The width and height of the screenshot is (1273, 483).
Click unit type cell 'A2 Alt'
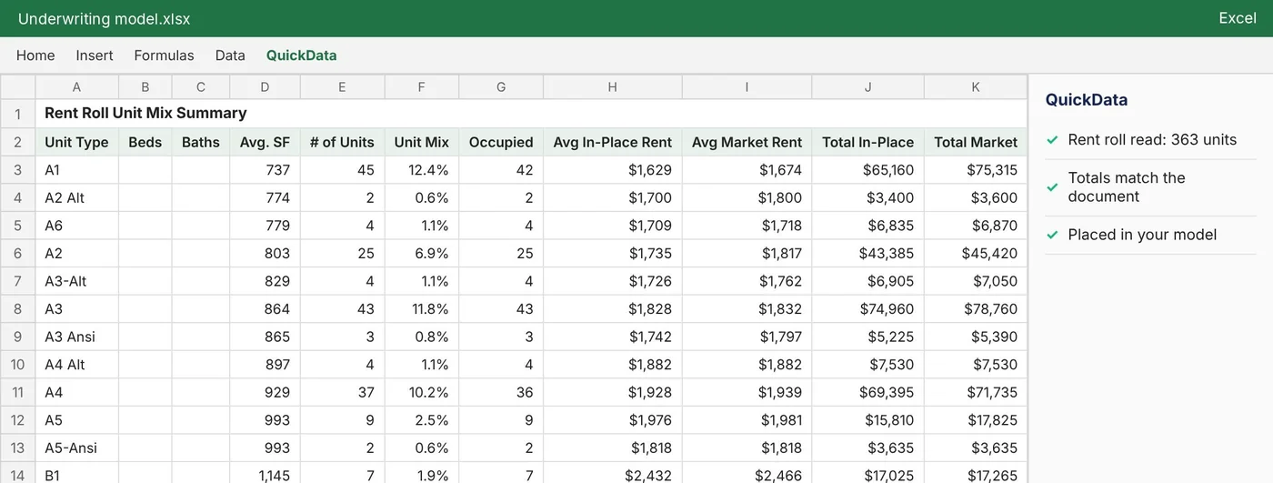click(x=76, y=198)
